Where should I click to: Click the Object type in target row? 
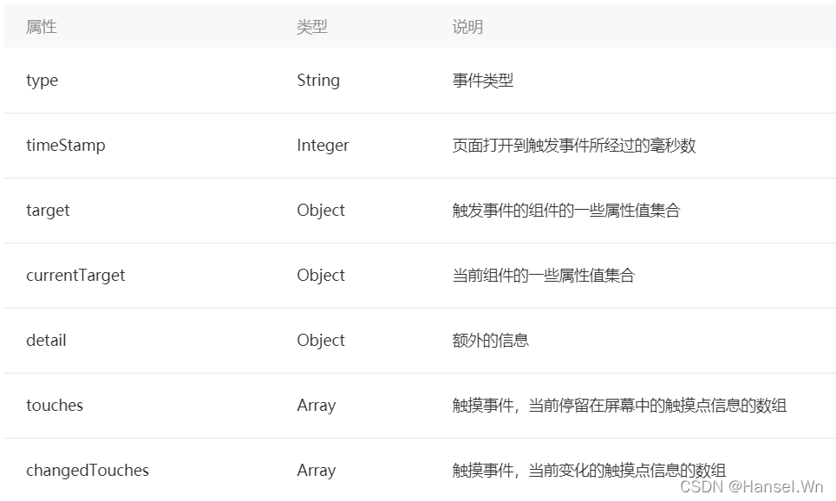[321, 211]
